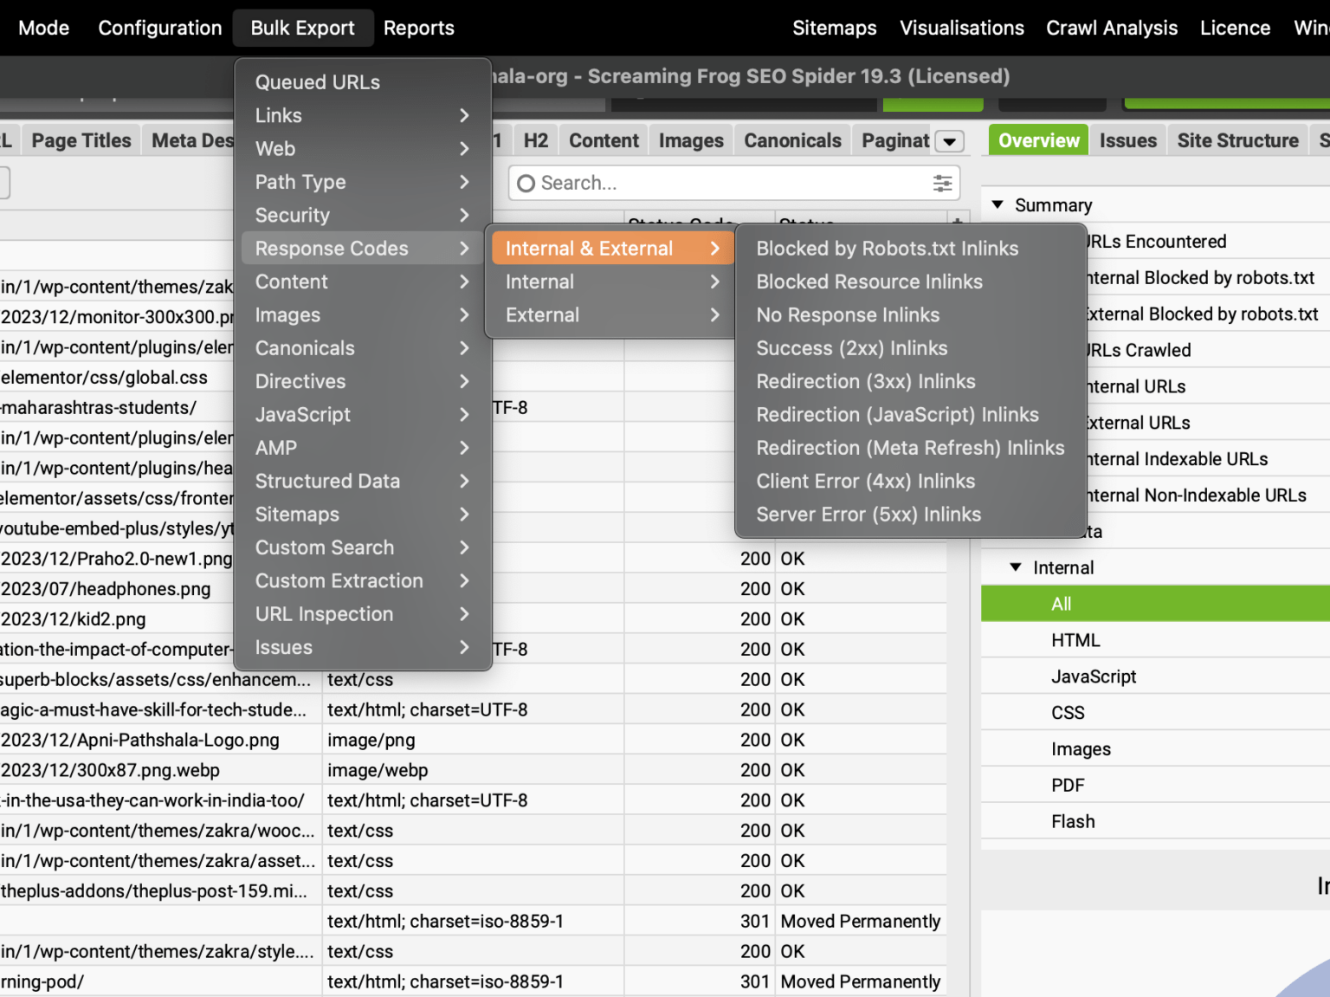Viewport: 1330px width, 997px height.
Task: Switch to the Site Structure tab
Action: (1237, 140)
